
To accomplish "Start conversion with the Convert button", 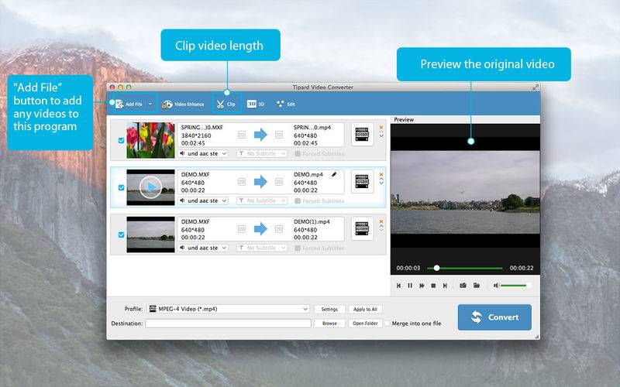I will (494, 317).
